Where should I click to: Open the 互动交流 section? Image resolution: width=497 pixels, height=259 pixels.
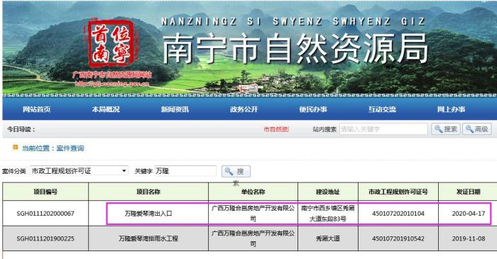(x=382, y=109)
